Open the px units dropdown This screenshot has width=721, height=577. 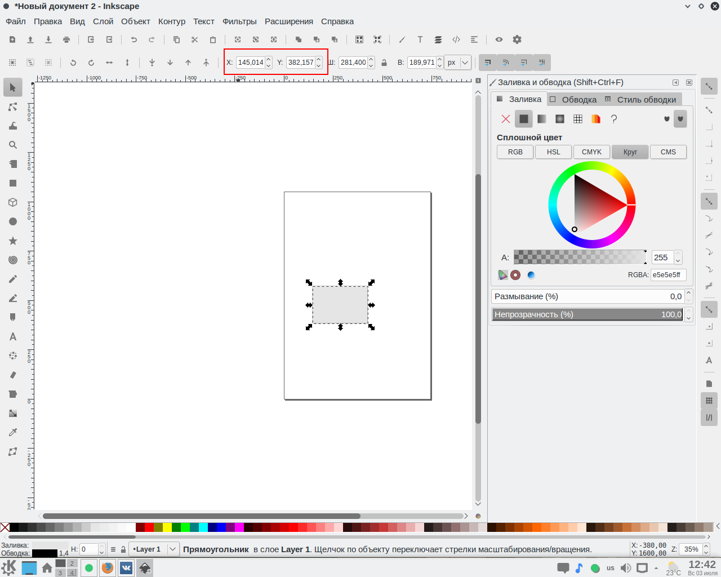(x=458, y=63)
